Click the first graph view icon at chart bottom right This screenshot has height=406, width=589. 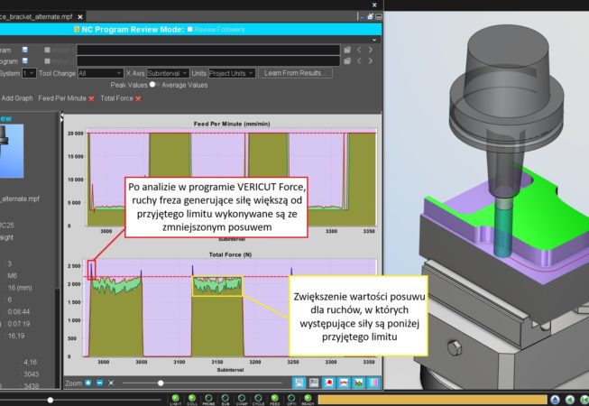299,383
